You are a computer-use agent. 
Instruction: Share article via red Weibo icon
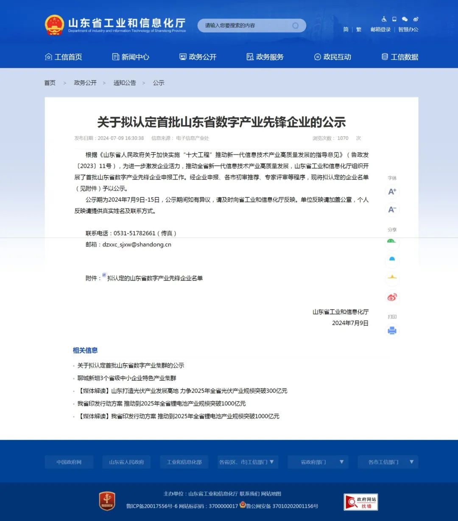pyautogui.click(x=392, y=297)
